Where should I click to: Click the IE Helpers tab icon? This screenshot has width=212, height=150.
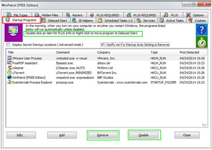pos(74,20)
